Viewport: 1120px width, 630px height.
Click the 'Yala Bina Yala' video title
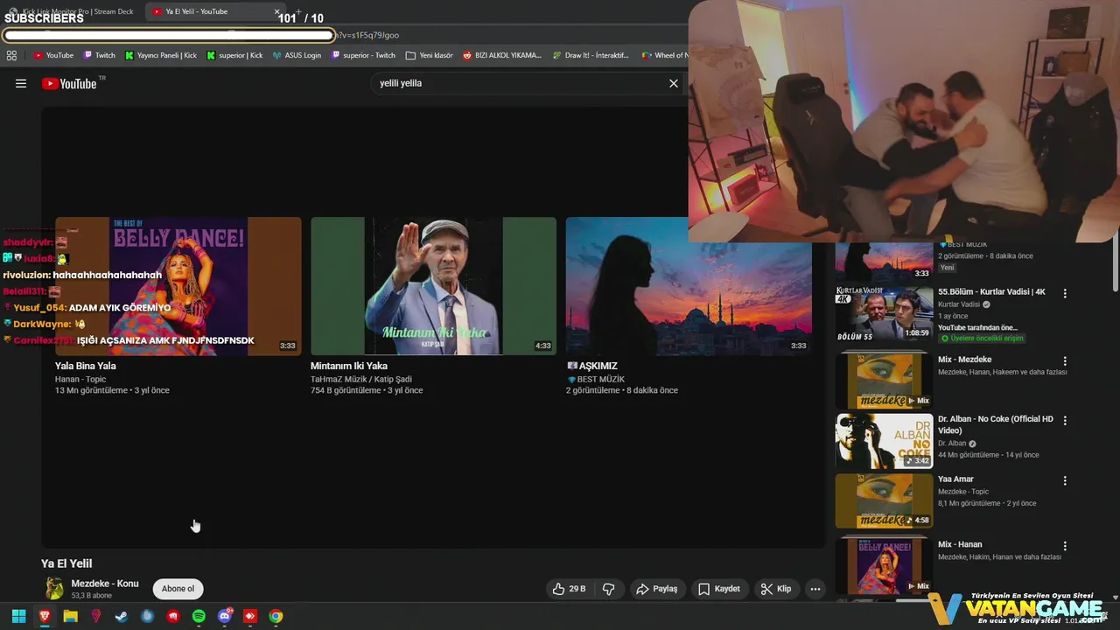(x=86, y=366)
